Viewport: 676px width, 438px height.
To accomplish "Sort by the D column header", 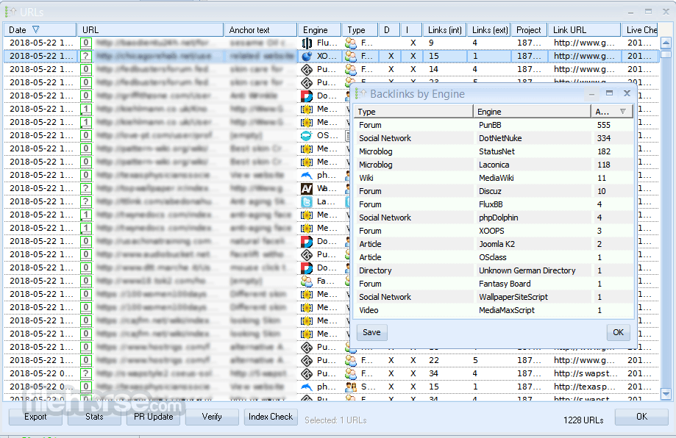I will click(x=389, y=29).
